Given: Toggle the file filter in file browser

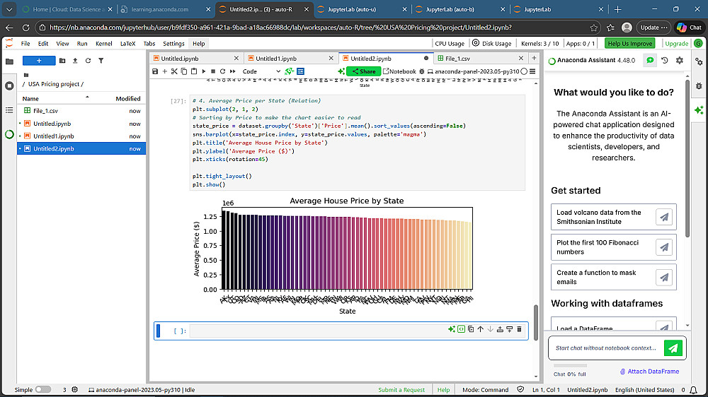Looking at the screenshot, I should tap(100, 61).
